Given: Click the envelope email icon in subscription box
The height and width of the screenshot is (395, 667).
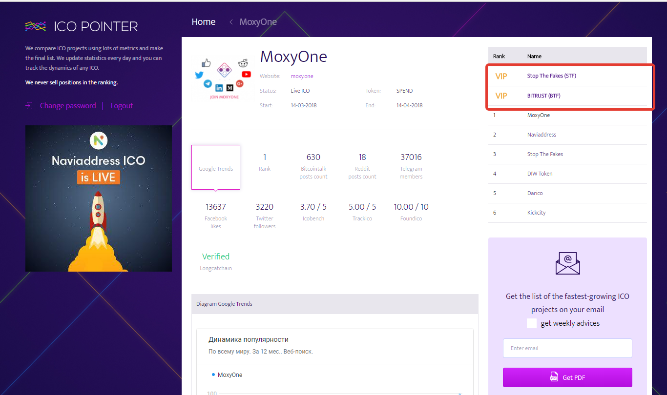Looking at the screenshot, I should 567,263.
